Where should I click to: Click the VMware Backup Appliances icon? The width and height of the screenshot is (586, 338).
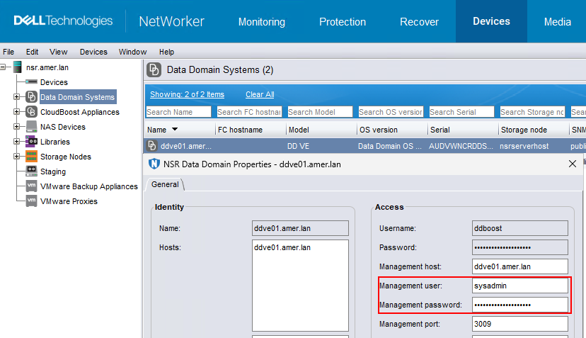31,186
